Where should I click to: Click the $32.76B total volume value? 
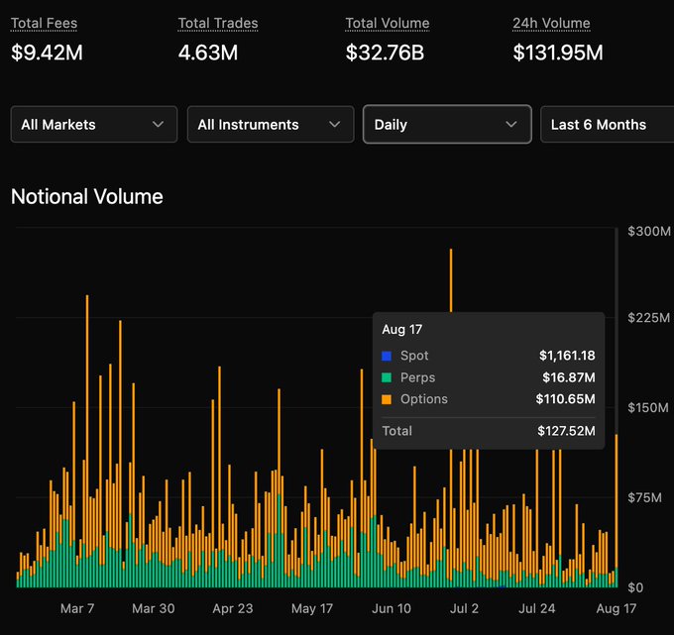coord(385,53)
